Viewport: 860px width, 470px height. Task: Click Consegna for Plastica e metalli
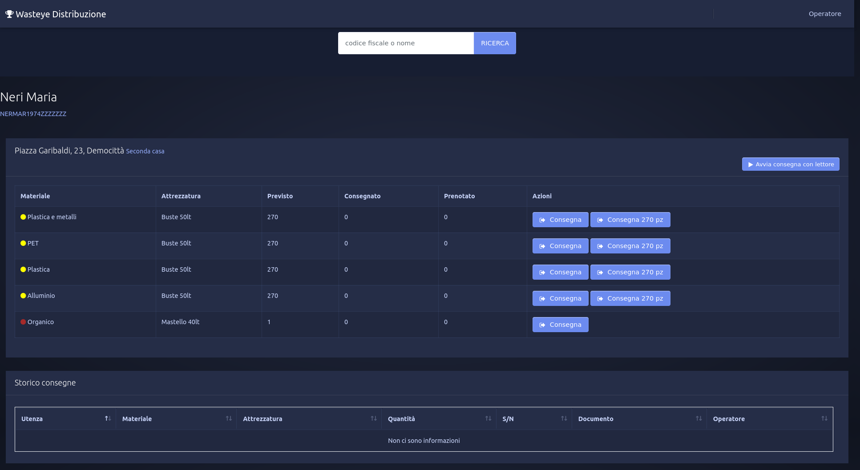[x=560, y=220]
